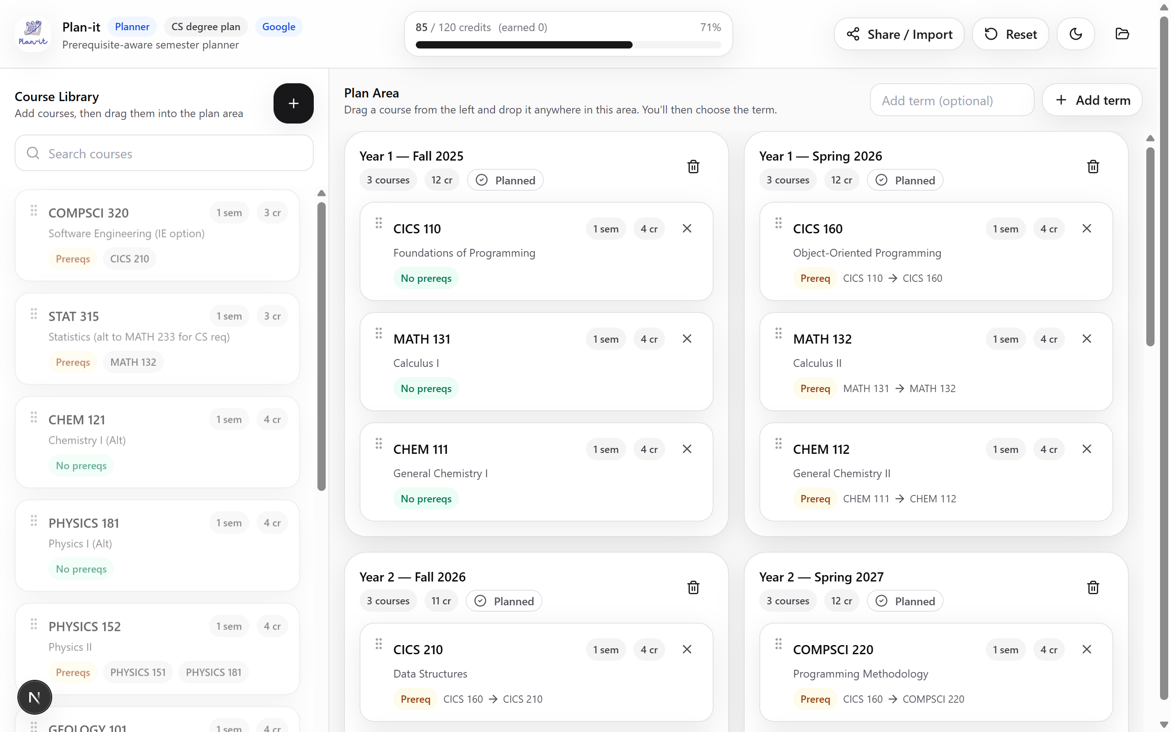Image resolution: width=1171 pixels, height=732 pixels.
Task: Delete the Year 1 Spring 2026 term
Action: (1093, 167)
